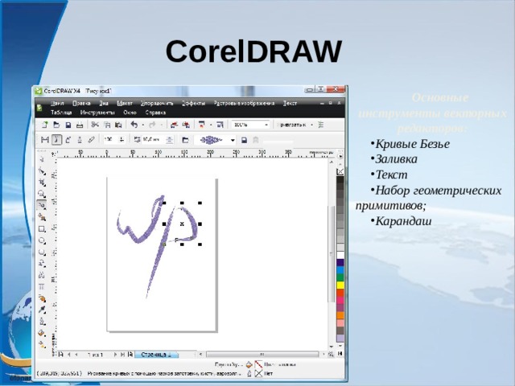This screenshot has width=515, height=386.
Task: Click the Copy icon
Action: pos(107,125)
